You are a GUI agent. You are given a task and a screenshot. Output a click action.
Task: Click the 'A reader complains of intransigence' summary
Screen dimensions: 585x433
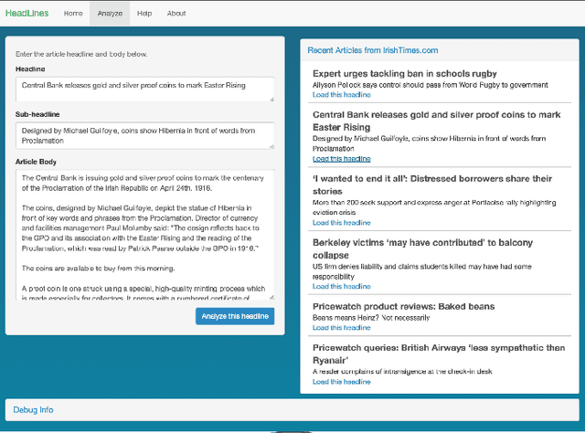[402, 372]
